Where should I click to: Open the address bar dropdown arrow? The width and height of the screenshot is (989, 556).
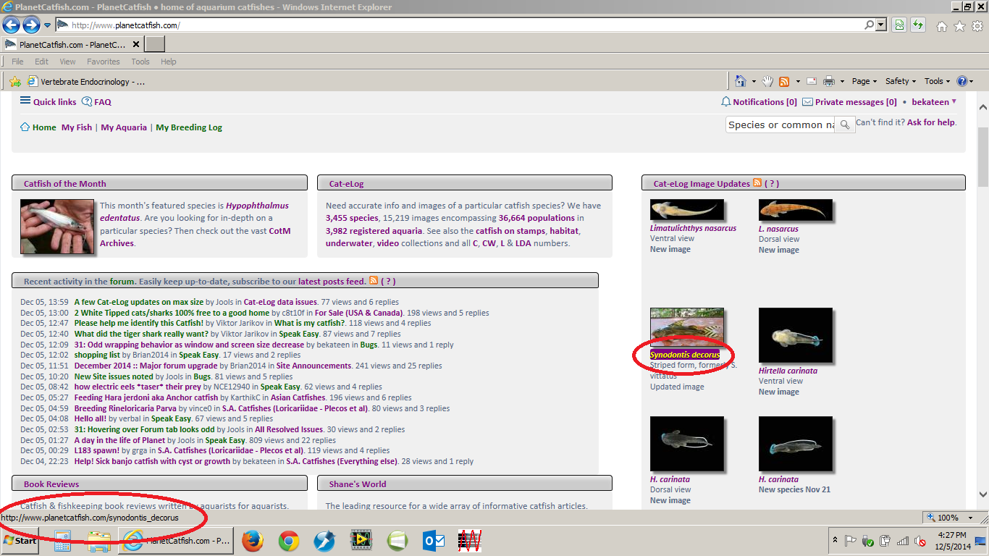pos(881,25)
